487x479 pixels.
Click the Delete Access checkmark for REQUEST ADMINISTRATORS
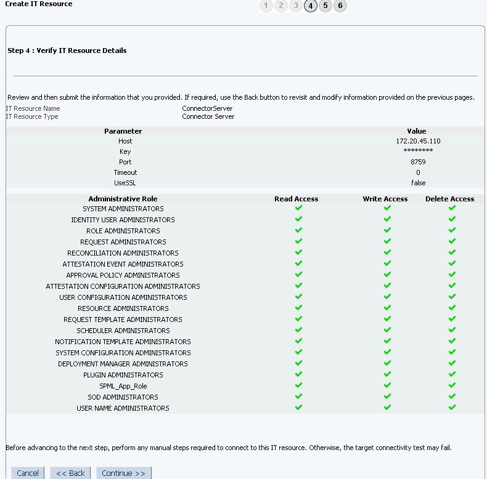pos(452,241)
